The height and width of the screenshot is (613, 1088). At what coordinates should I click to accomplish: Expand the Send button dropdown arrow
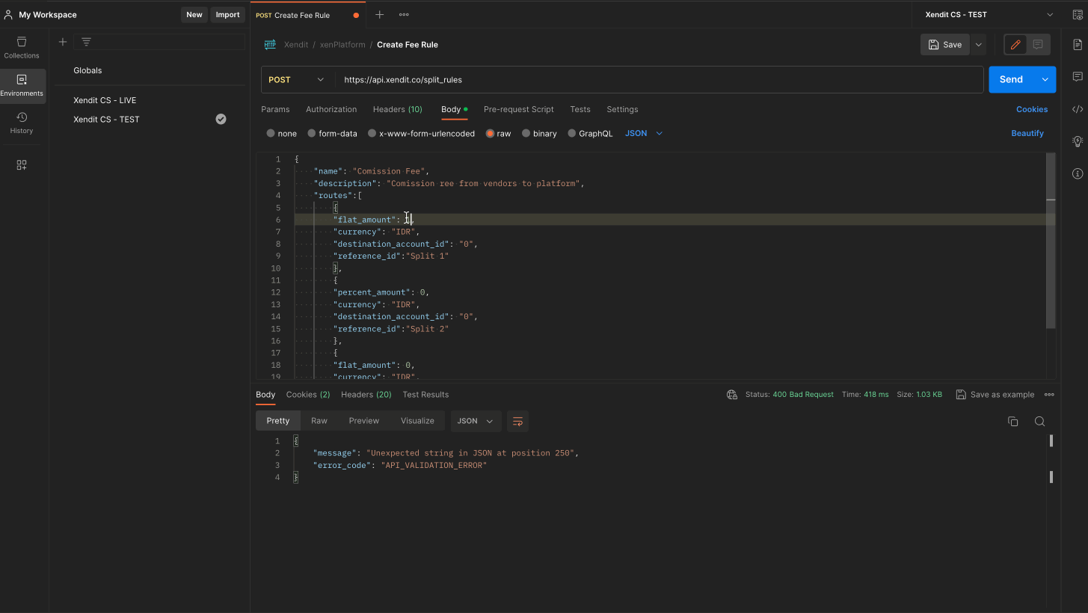(x=1045, y=80)
